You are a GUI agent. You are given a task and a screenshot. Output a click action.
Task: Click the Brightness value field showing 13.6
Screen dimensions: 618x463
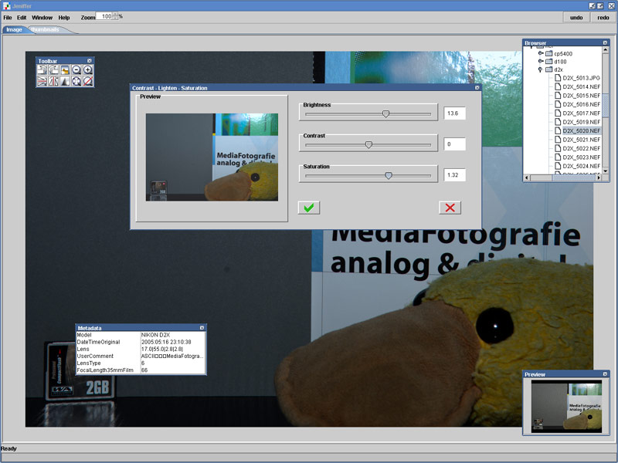[454, 113]
